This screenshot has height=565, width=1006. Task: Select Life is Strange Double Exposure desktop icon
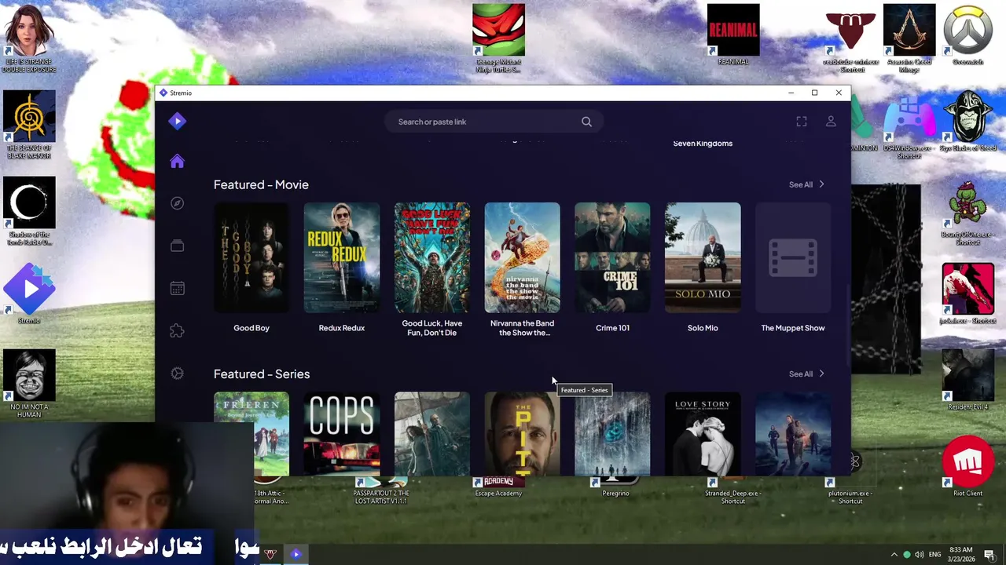29,38
